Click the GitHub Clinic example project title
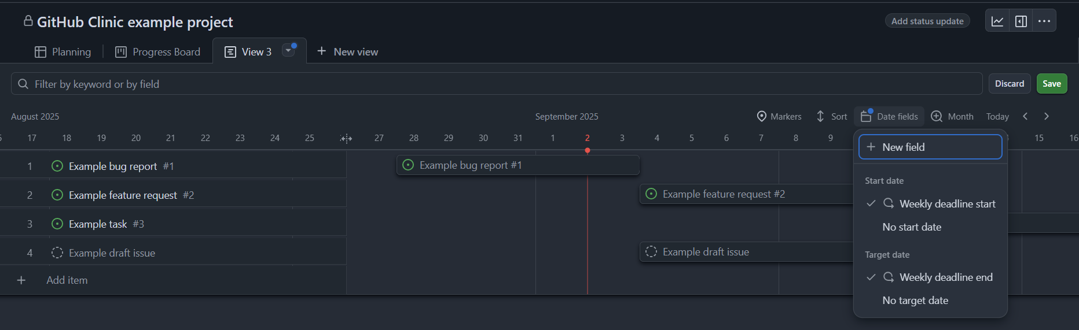The height and width of the screenshot is (330, 1079). [x=135, y=22]
